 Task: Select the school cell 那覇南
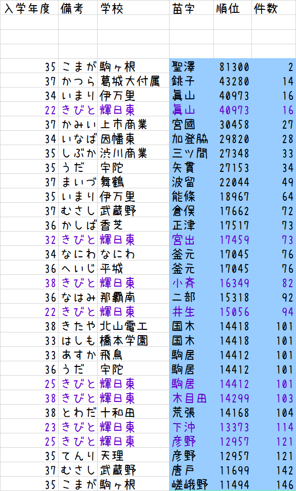[x=134, y=296]
